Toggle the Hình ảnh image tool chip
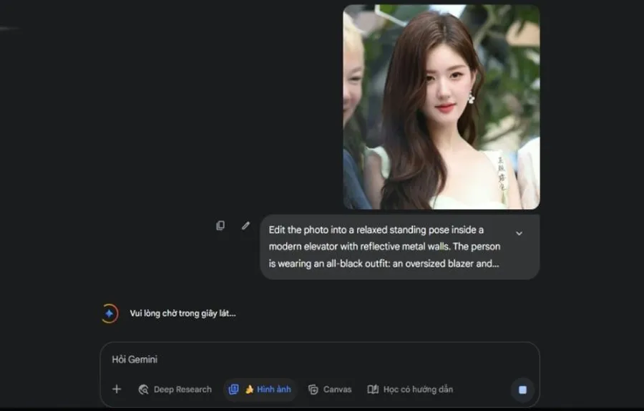644x411 pixels. coord(260,390)
